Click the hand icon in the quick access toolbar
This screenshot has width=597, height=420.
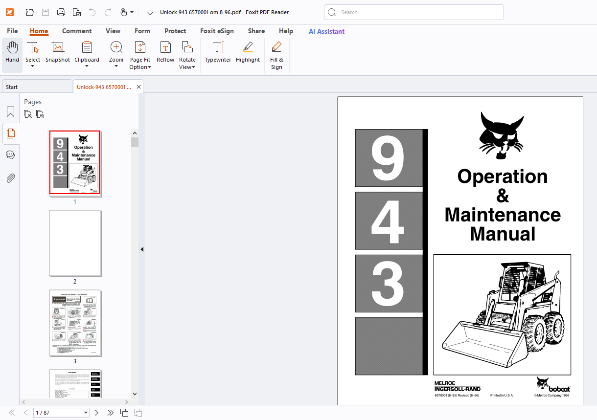point(123,12)
